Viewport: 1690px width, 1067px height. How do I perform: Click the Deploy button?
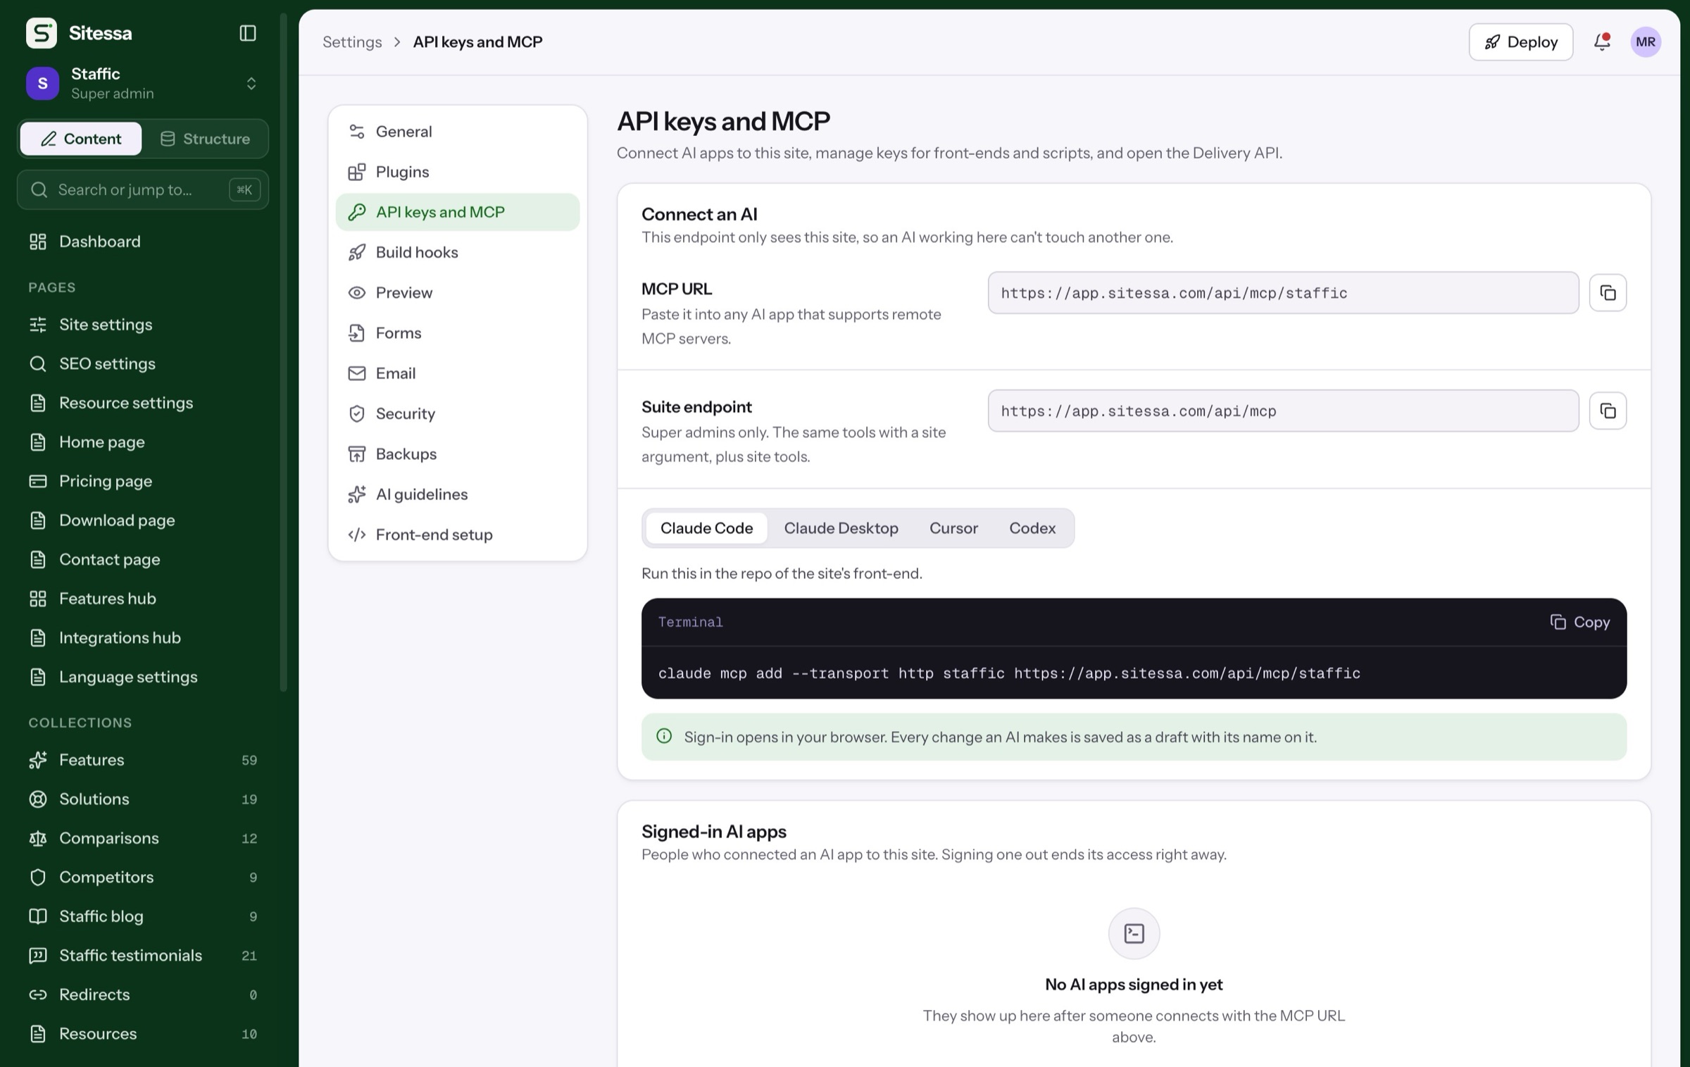[x=1521, y=42]
